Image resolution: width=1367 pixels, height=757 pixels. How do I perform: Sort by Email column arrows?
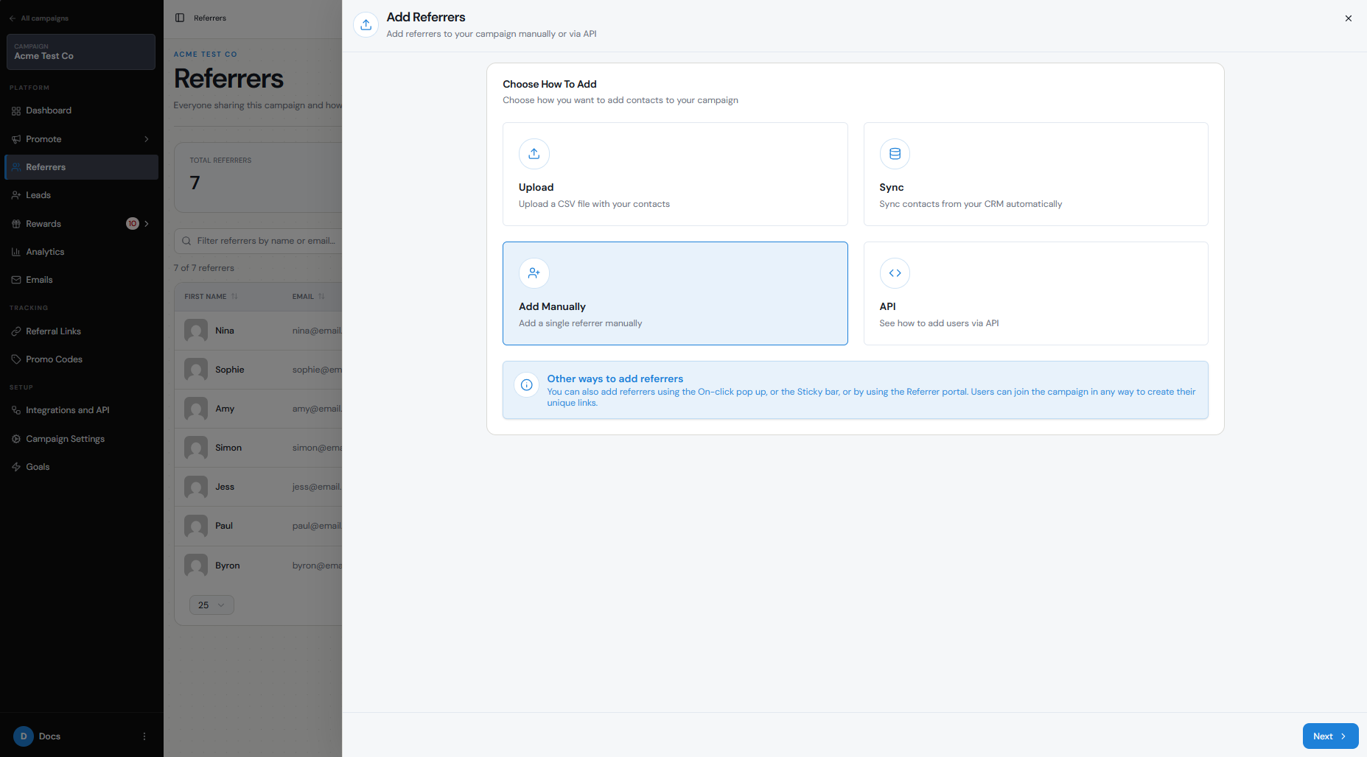click(321, 297)
